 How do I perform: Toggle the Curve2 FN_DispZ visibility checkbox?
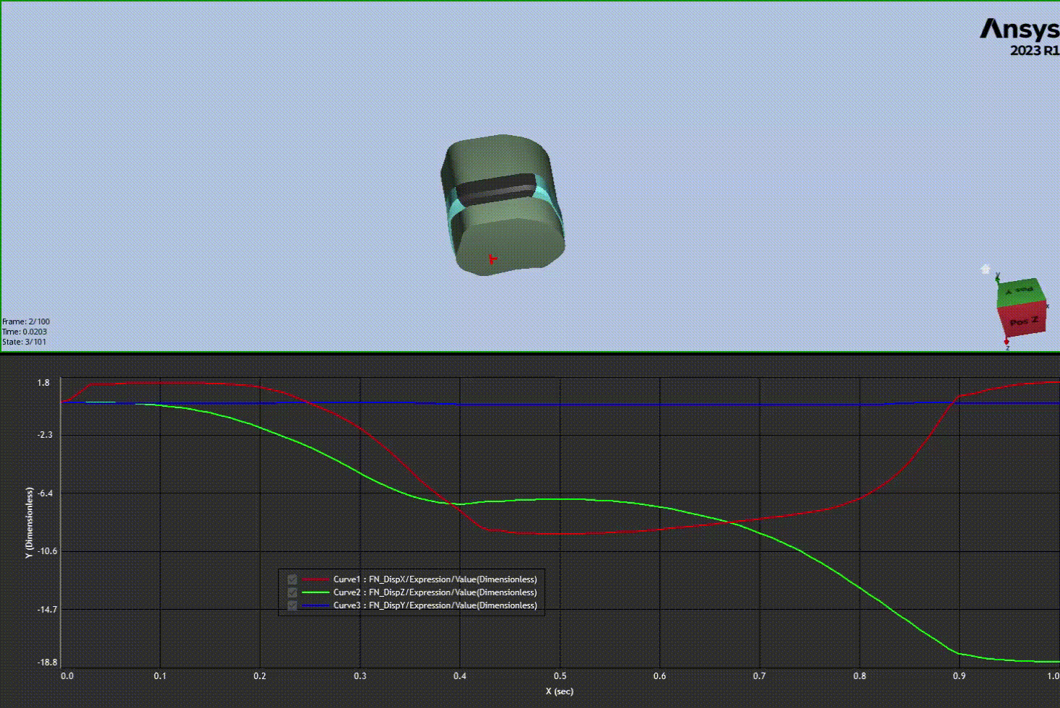tap(292, 592)
